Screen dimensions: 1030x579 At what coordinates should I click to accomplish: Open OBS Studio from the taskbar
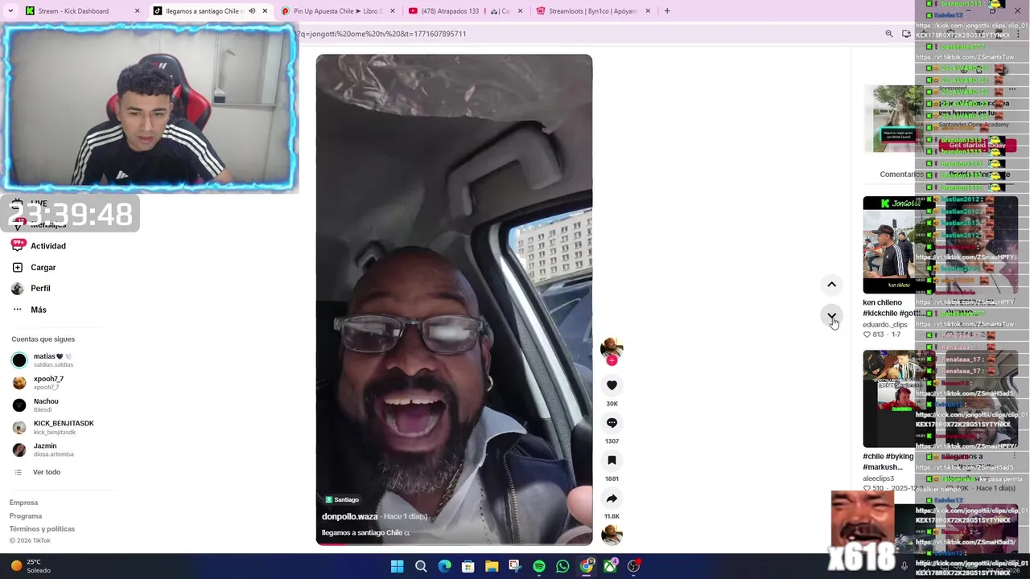tap(634, 567)
